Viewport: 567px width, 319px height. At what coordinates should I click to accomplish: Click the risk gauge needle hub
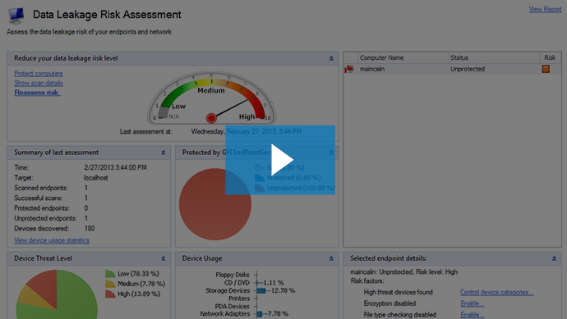(211, 118)
